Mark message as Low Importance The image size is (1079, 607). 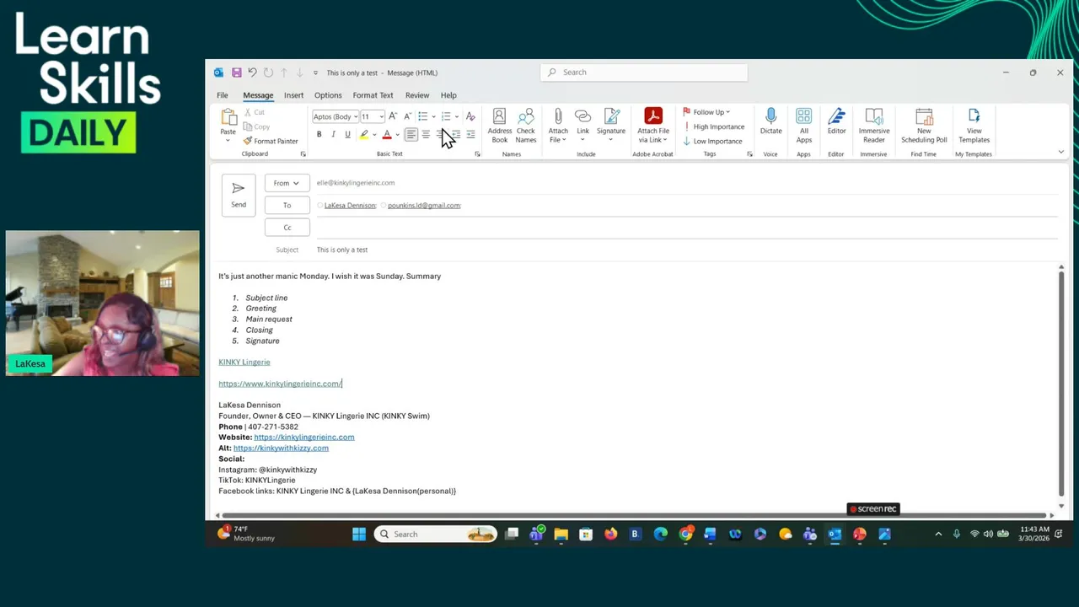(712, 141)
